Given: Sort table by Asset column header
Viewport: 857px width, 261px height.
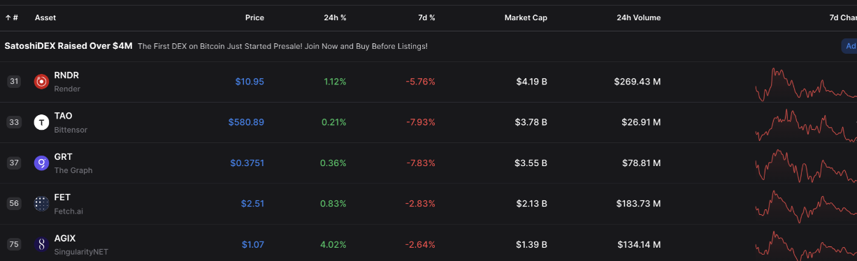Looking at the screenshot, I should coord(45,17).
